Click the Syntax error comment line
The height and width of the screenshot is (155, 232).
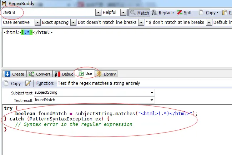tap(74, 124)
